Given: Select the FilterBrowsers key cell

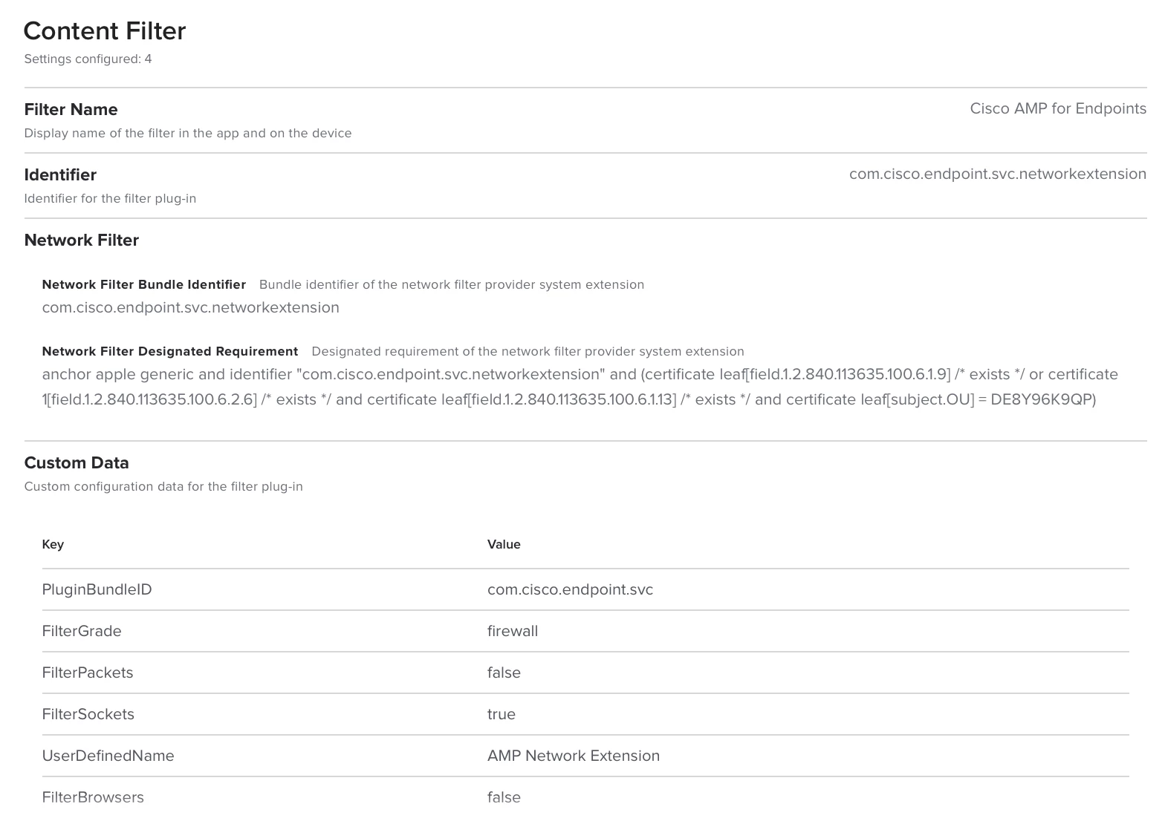Looking at the screenshot, I should coord(93,797).
